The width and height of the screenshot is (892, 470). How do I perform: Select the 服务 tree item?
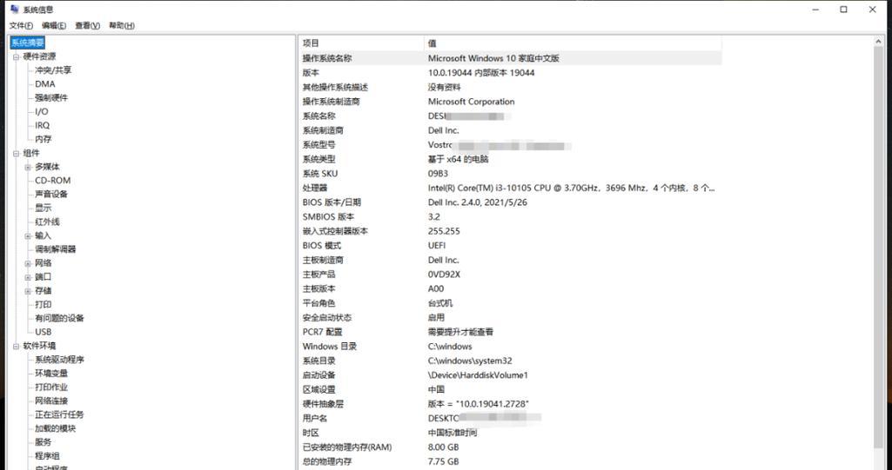44,442
